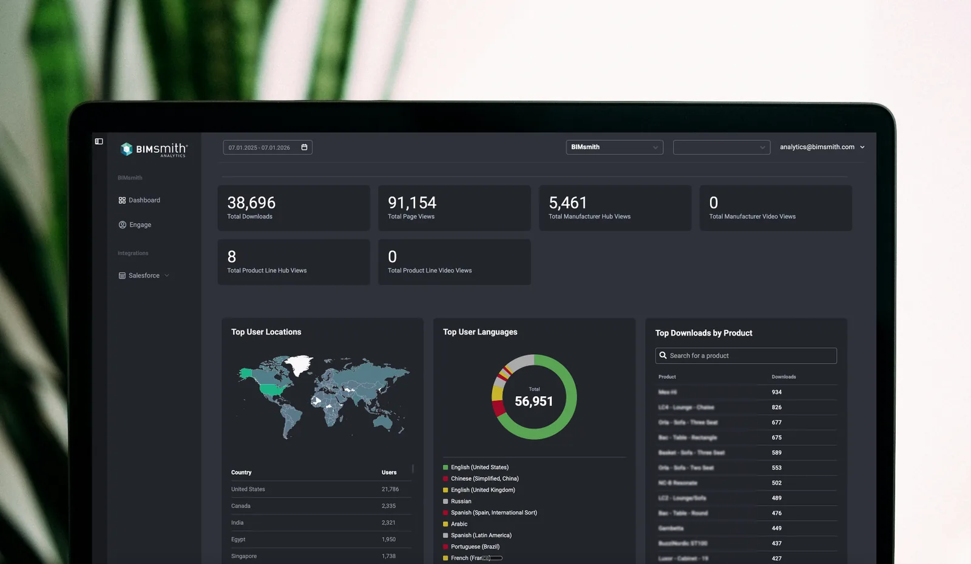Image resolution: width=971 pixels, height=564 pixels.
Task: Toggle the sidebar collapse icon
Action: pos(99,141)
